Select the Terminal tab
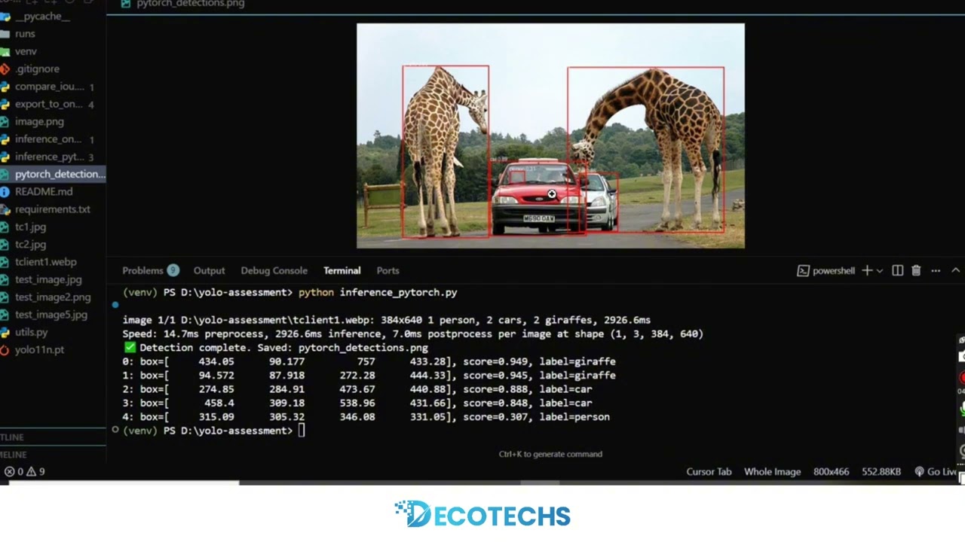Screen dimensions: 965x542 click(342, 270)
